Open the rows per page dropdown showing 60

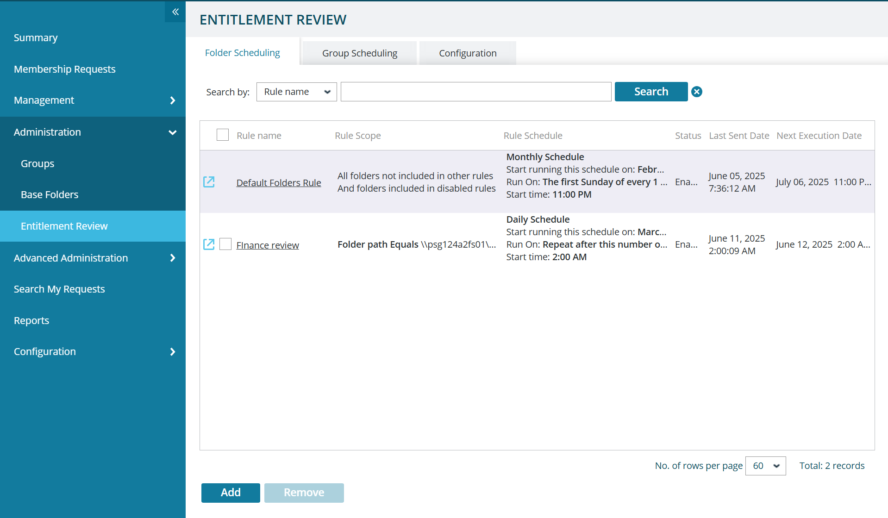[x=765, y=466]
